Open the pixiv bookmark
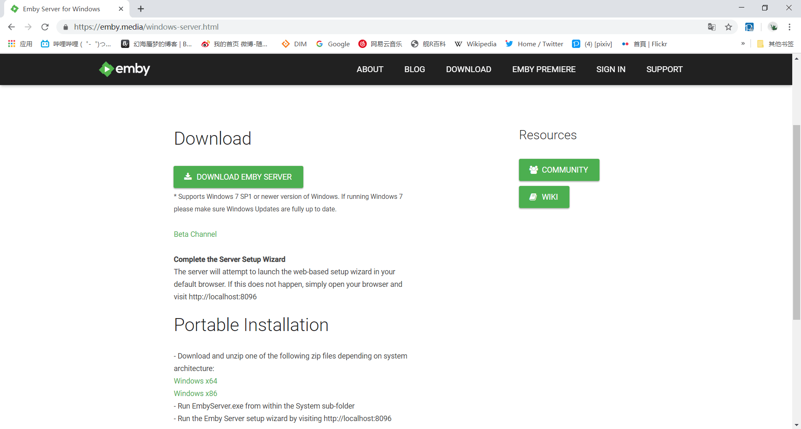Viewport: 801px width, 429px height. point(592,44)
